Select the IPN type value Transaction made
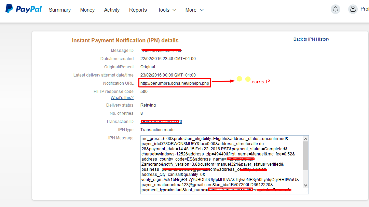Screen dimensions: 369x207 (158, 130)
